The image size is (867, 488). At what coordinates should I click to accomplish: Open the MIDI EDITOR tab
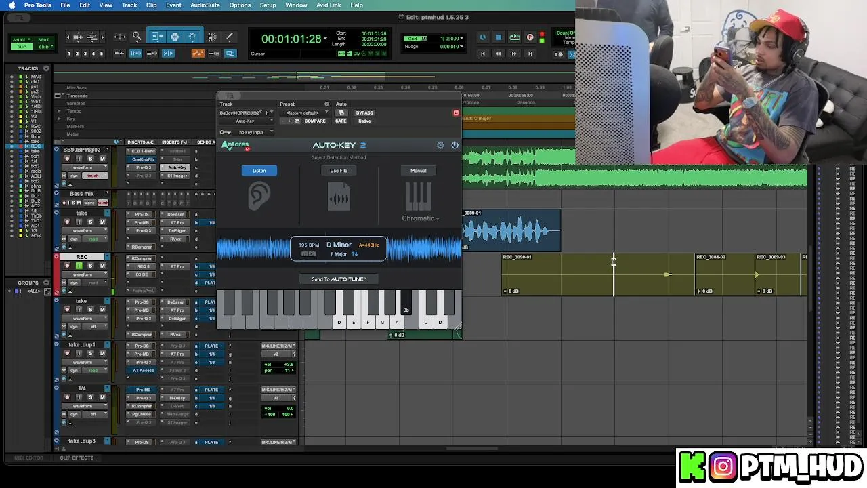[28, 458]
